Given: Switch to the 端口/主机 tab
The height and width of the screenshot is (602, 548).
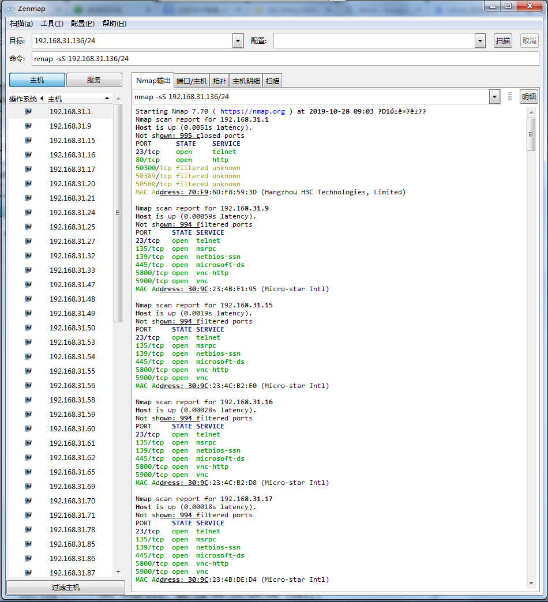Looking at the screenshot, I should pos(192,81).
